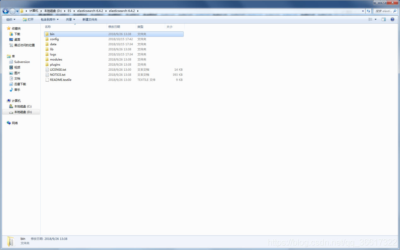Create a new folder with 新建文件夹
This screenshot has height=250, width=400.
(x=90, y=19)
